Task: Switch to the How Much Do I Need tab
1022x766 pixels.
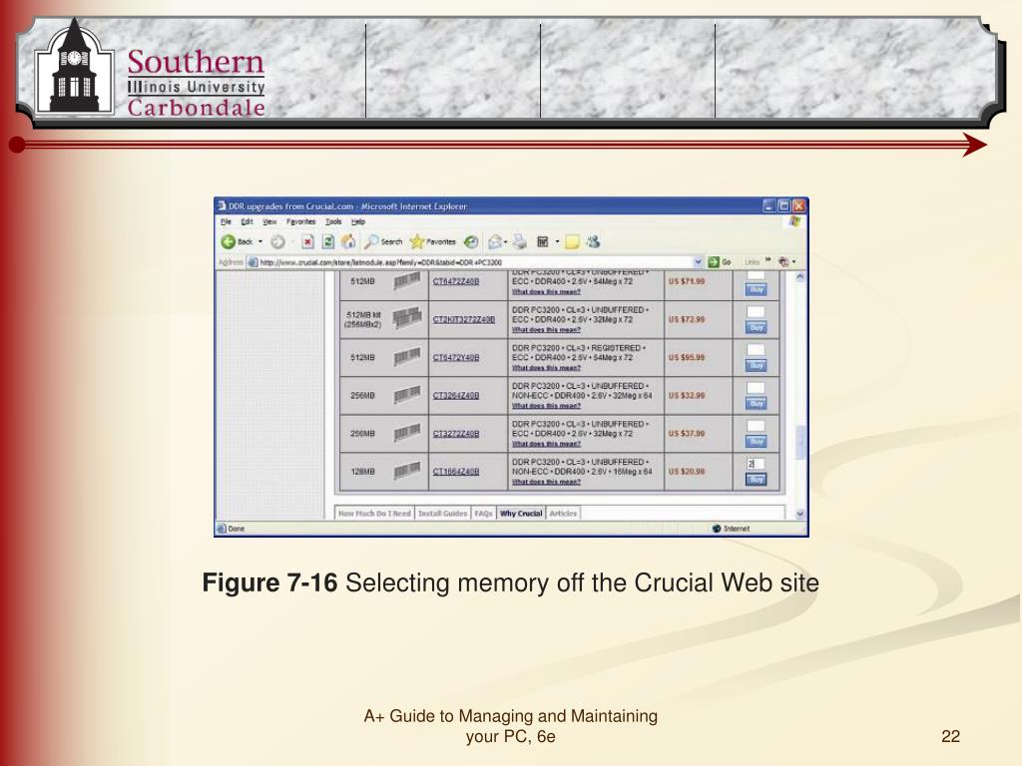Action: pyautogui.click(x=374, y=514)
